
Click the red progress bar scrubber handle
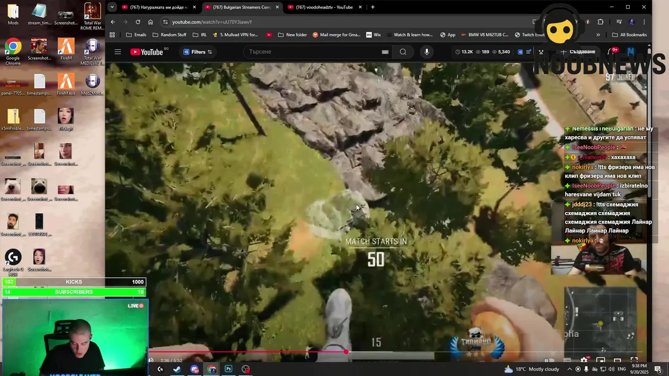point(346,352)
